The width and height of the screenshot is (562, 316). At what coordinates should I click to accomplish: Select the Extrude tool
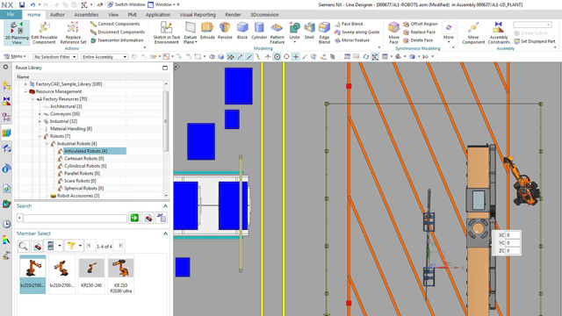207,31
